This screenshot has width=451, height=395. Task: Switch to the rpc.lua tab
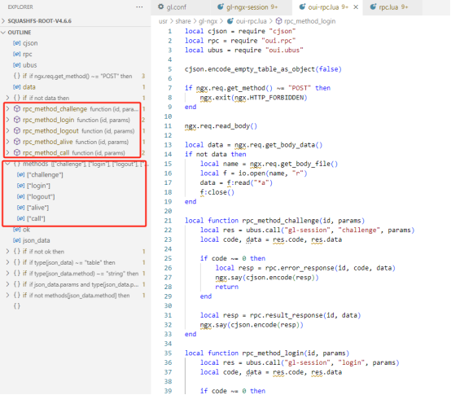[388, 7]
